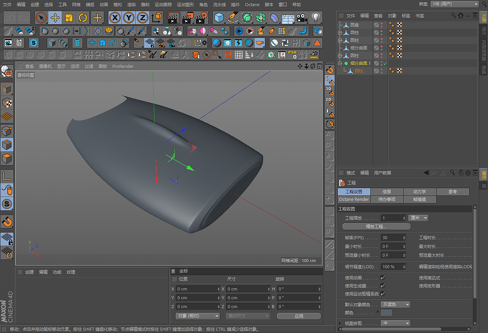
Task: Toggle the large snap magnet in left sidebar
Action: 7,221
